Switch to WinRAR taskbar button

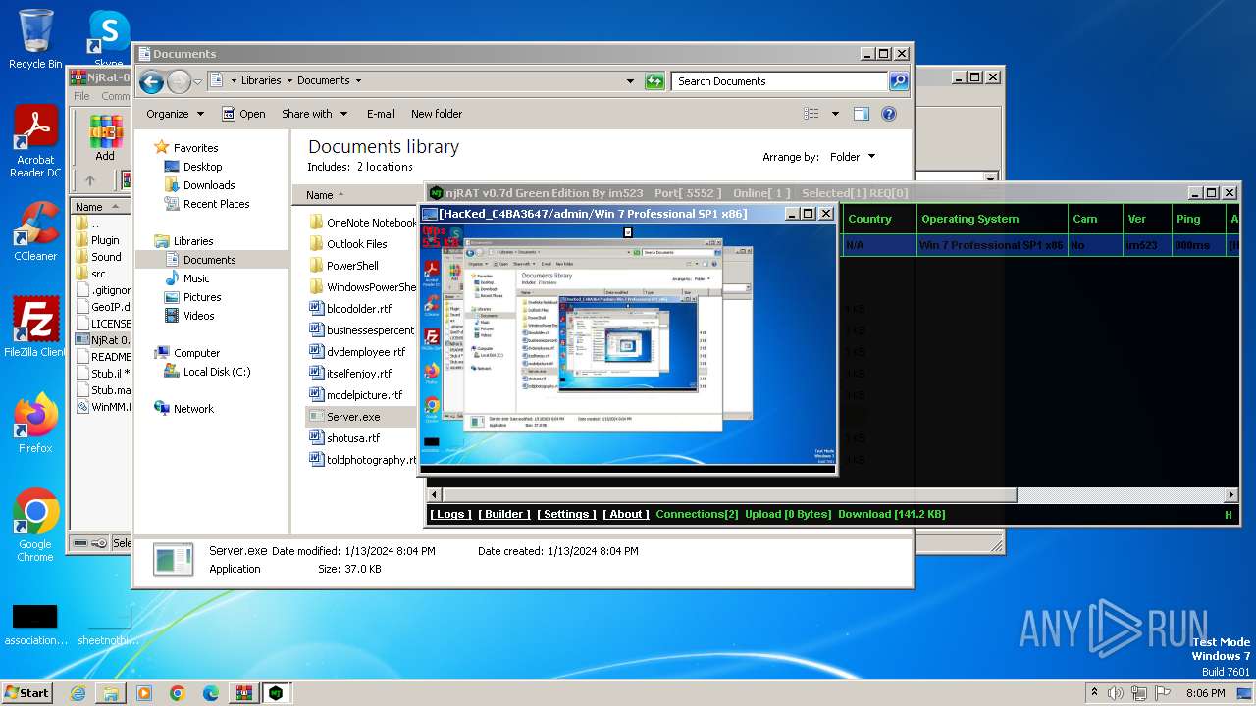click(243, 693)
